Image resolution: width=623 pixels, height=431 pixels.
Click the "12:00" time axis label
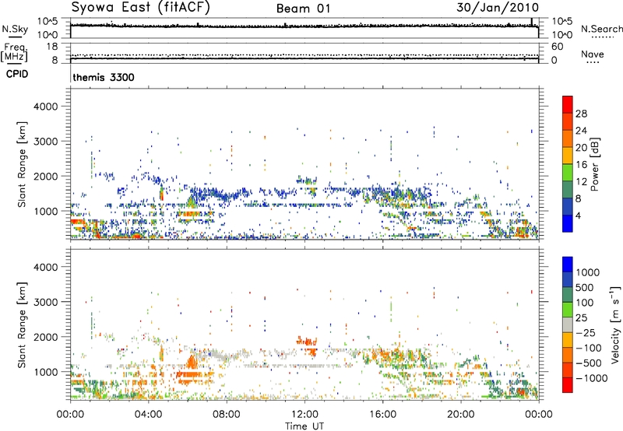point(304,414)
